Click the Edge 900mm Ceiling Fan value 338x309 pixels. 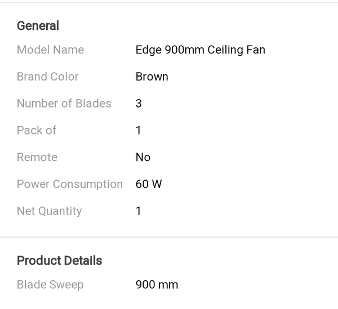pos(200,50)
